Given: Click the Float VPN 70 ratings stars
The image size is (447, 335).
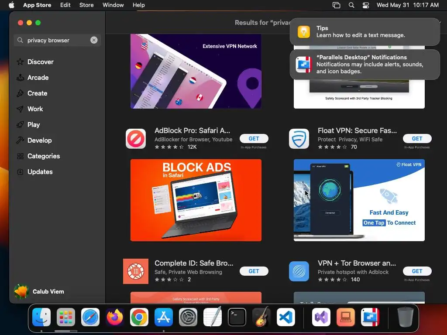Looking at the screenshot, I should click(x=337, y=147).
